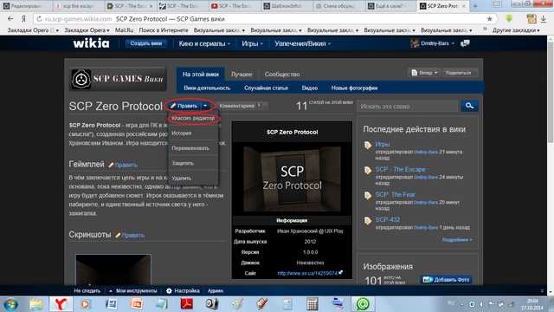Open Adobe Reader from the taskbar
Image resolution: width=554 pixels, height=312 pixels.
click(187, 304)
